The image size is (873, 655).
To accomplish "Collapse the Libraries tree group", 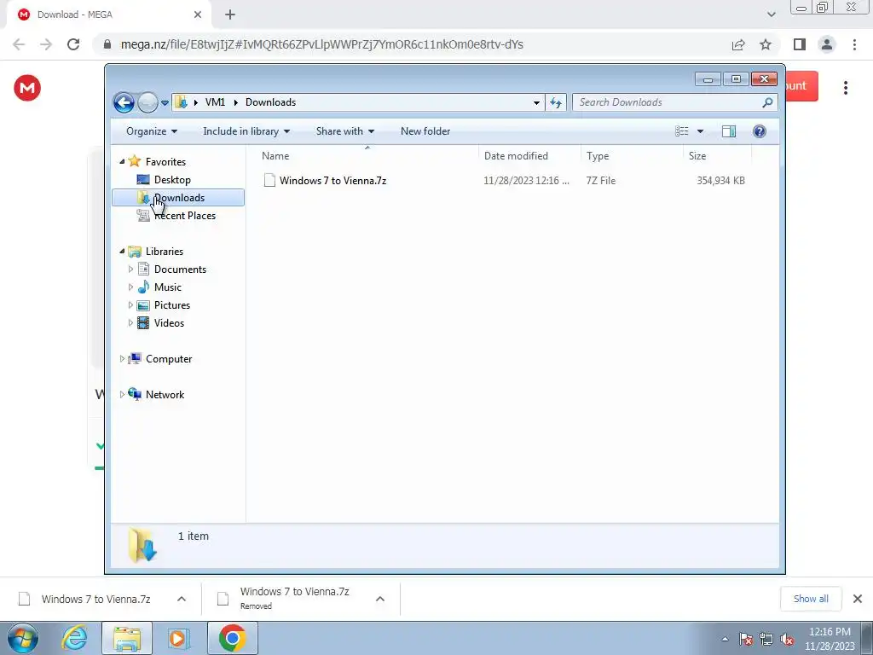I will [x=122, y=252].
